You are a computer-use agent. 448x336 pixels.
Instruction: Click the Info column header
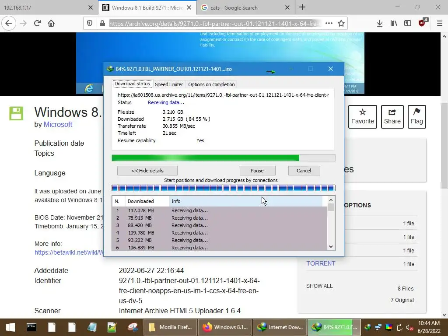coord(246,201)
